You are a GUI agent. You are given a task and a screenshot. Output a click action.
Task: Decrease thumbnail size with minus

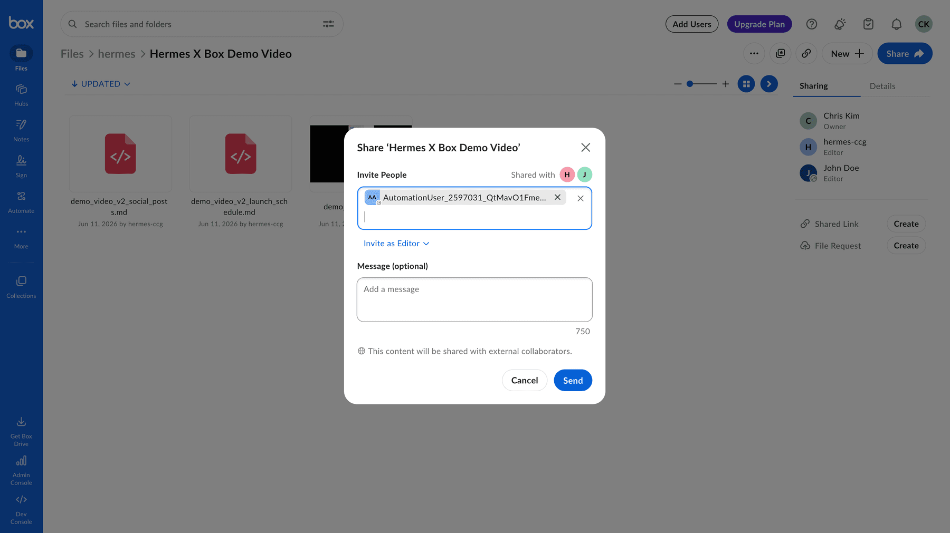click(x=677, y=84)
